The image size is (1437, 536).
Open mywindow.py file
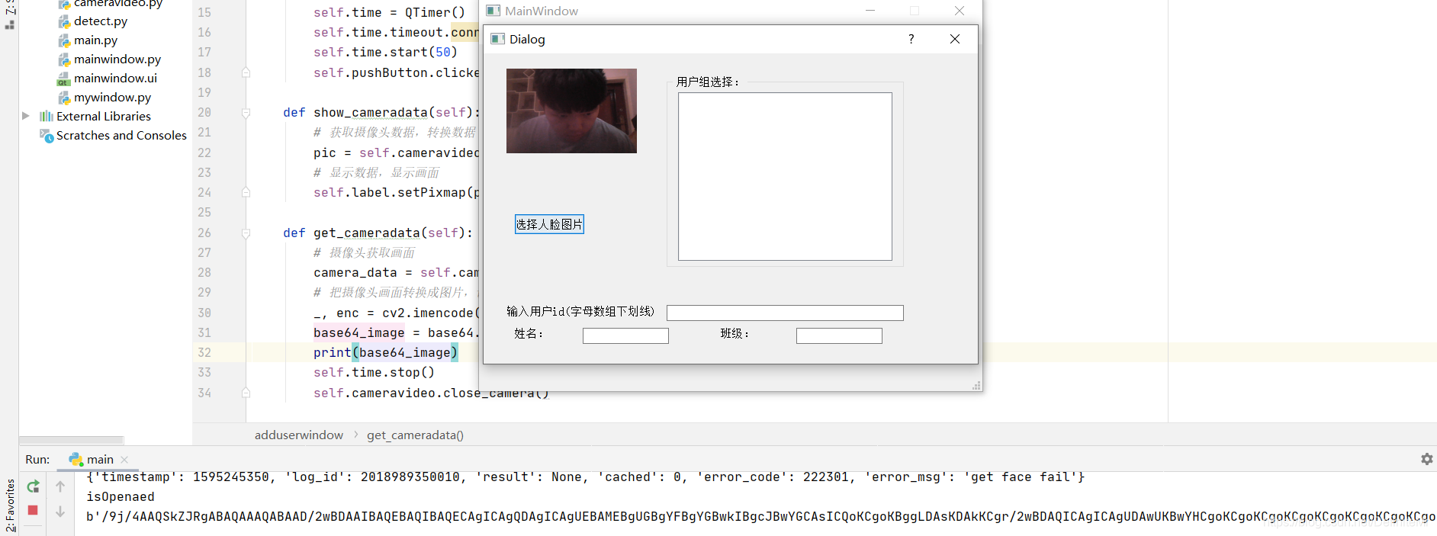click(x=112, y=98)
